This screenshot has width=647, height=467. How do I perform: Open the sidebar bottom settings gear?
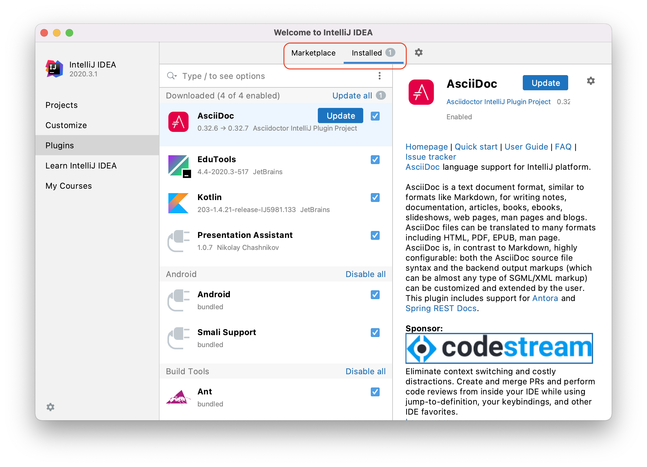(50, 407)
